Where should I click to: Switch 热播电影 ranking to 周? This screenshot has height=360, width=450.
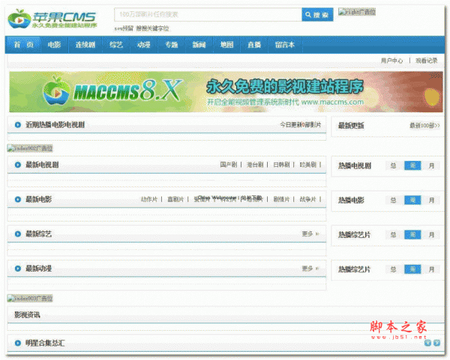tap(412, 200)
